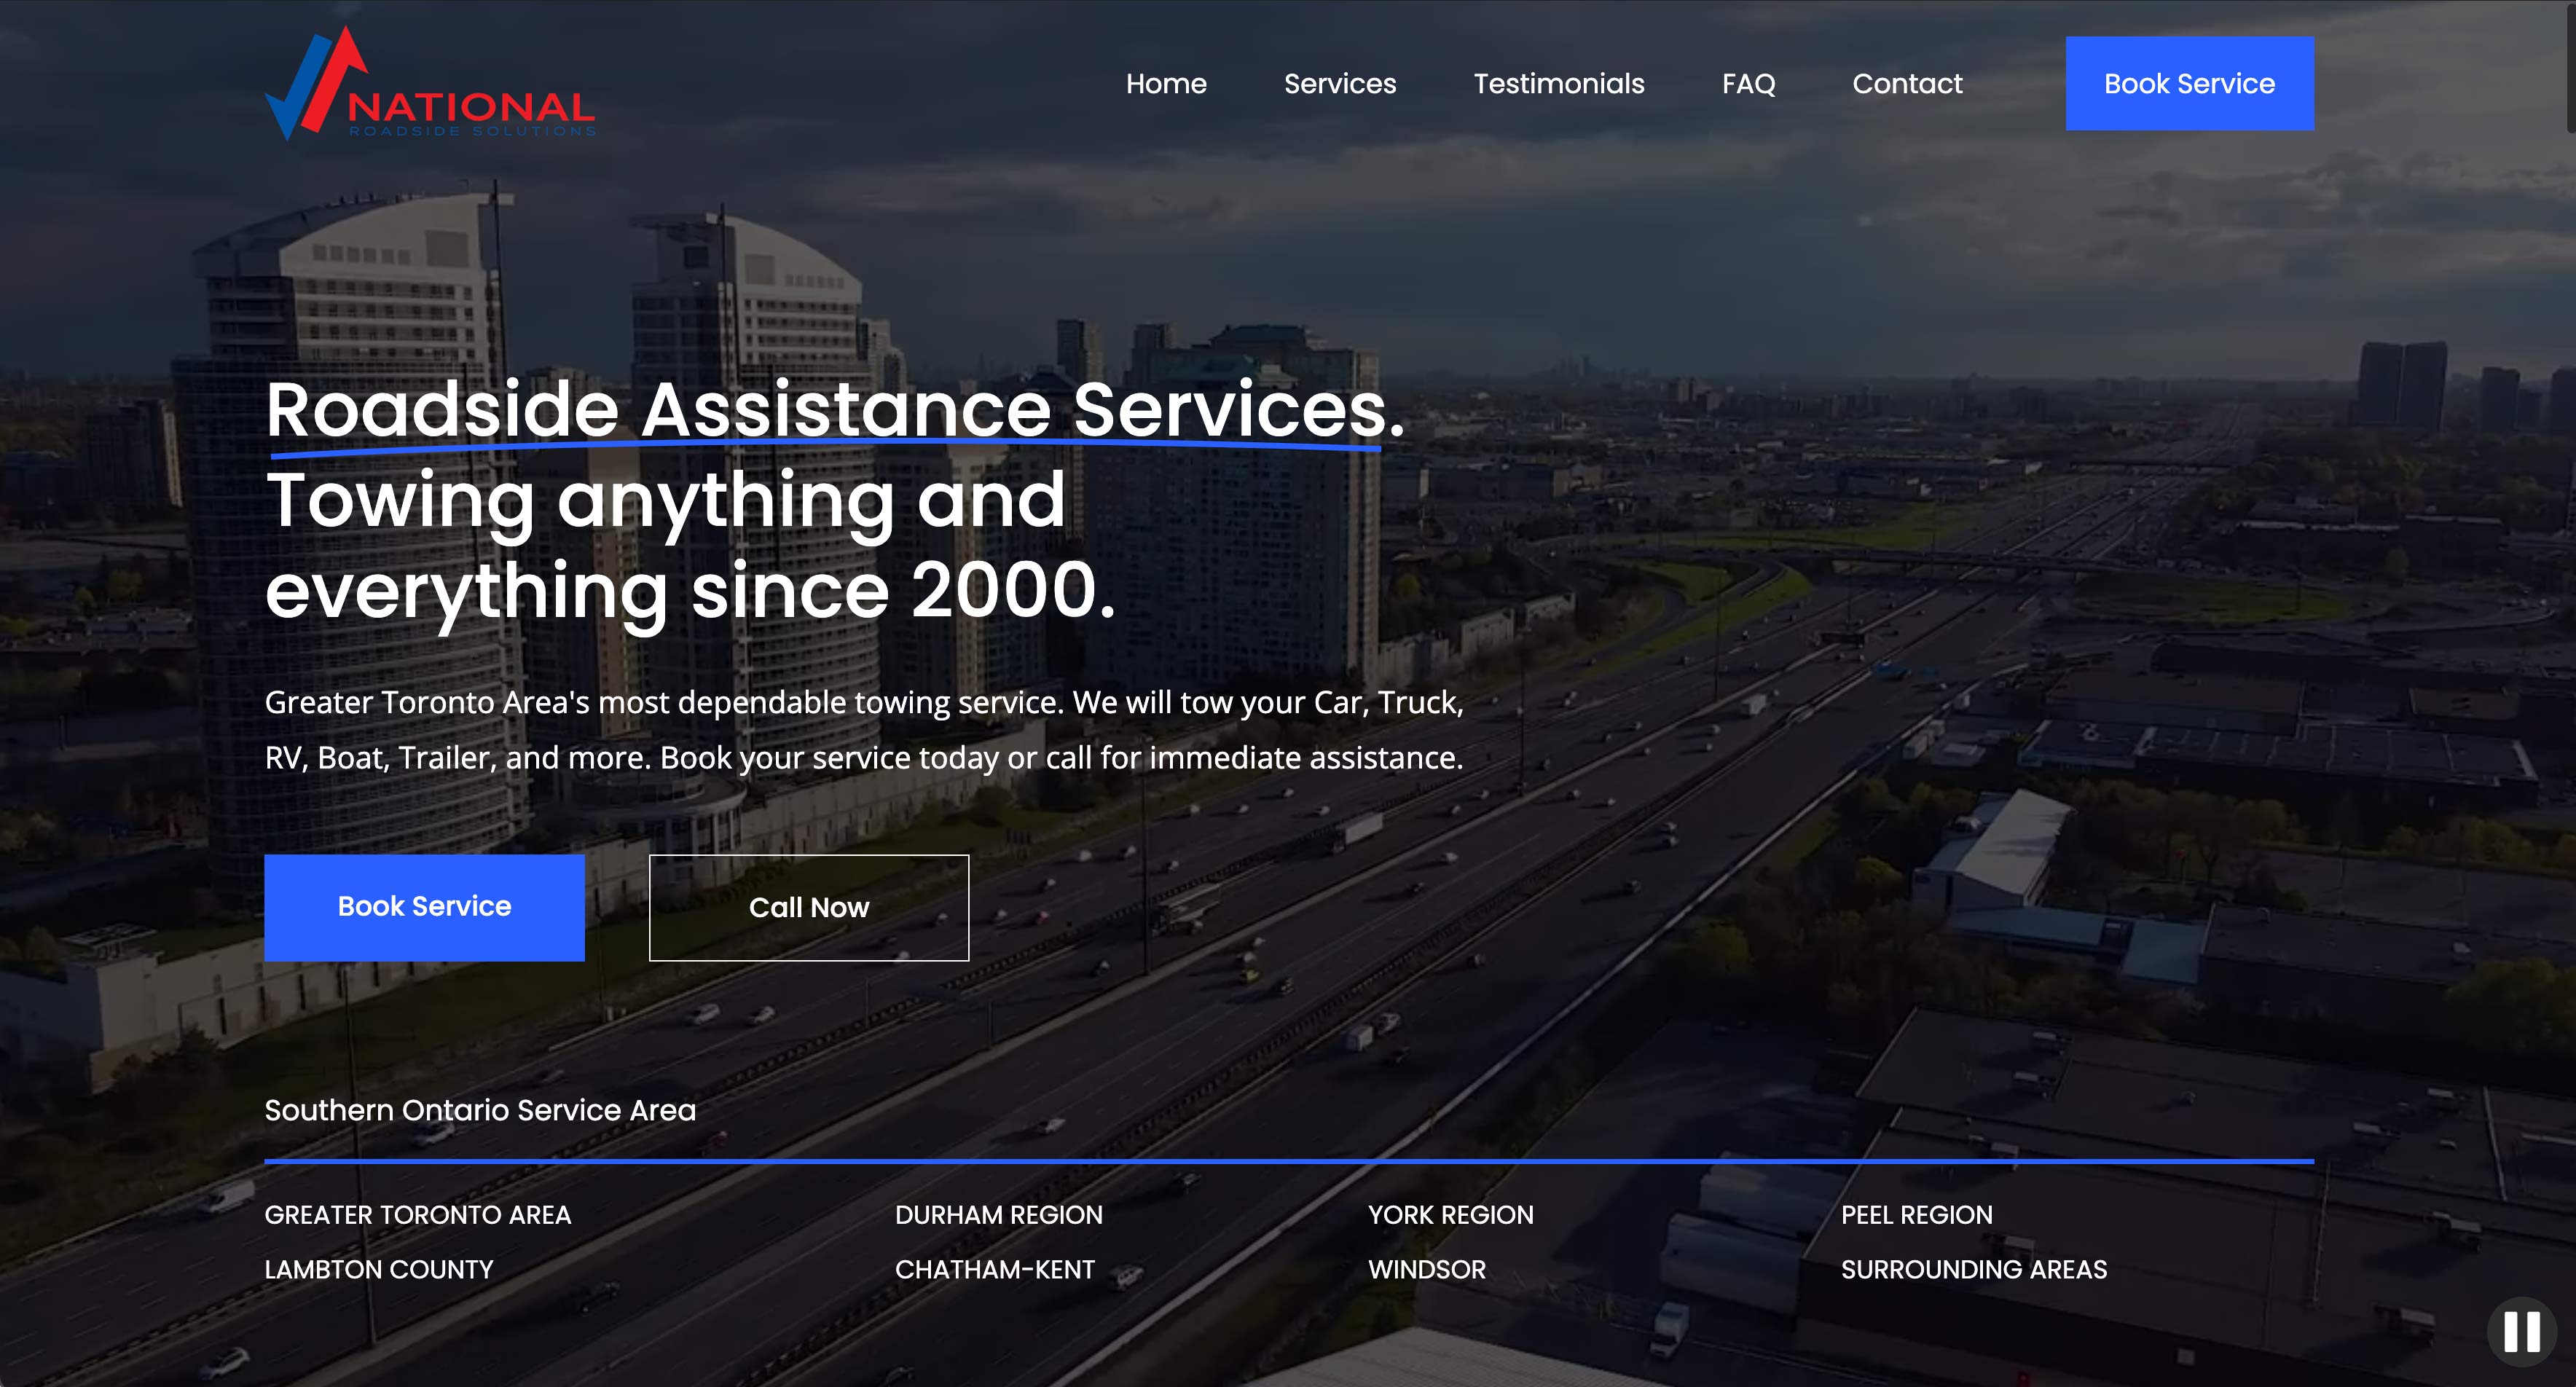Open the FAQ page
The width and height of the screenshot is (2576, 1387).
1748,84
